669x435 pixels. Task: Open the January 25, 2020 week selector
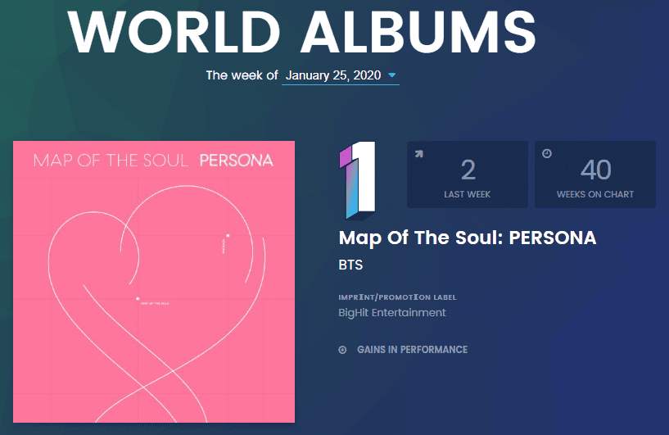coord(335,75)
